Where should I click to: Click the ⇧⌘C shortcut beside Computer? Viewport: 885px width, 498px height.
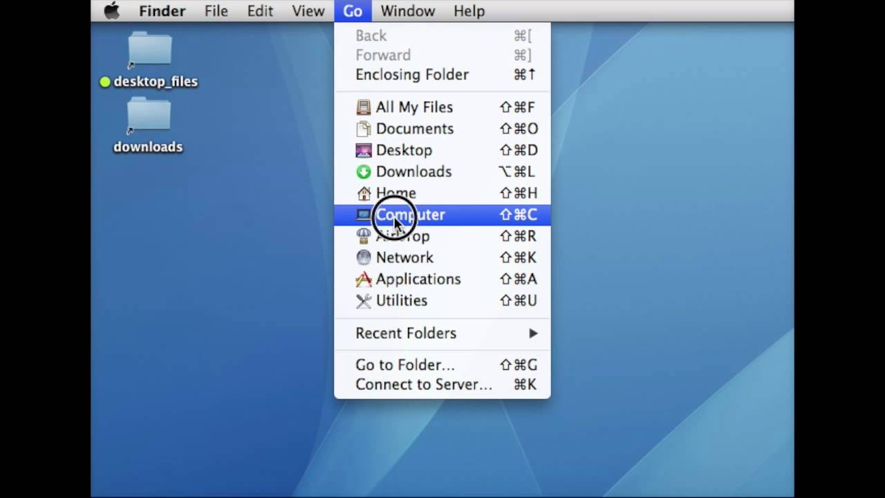pos(519,214)
